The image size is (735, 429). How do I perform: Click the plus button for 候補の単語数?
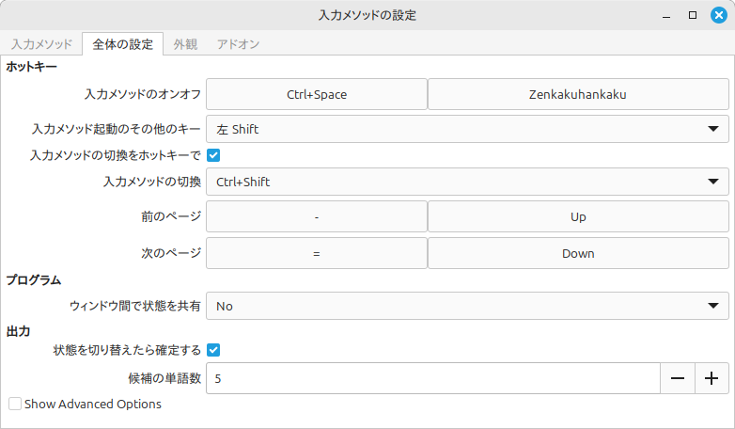click(712, 378)
